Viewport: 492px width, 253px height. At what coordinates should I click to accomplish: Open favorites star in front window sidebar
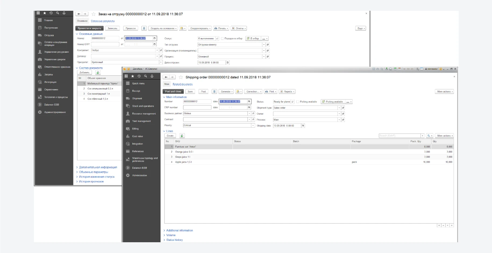[133, 76]
